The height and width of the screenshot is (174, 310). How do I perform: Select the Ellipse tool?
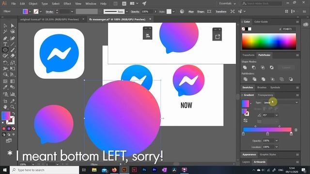click(5, 50)
